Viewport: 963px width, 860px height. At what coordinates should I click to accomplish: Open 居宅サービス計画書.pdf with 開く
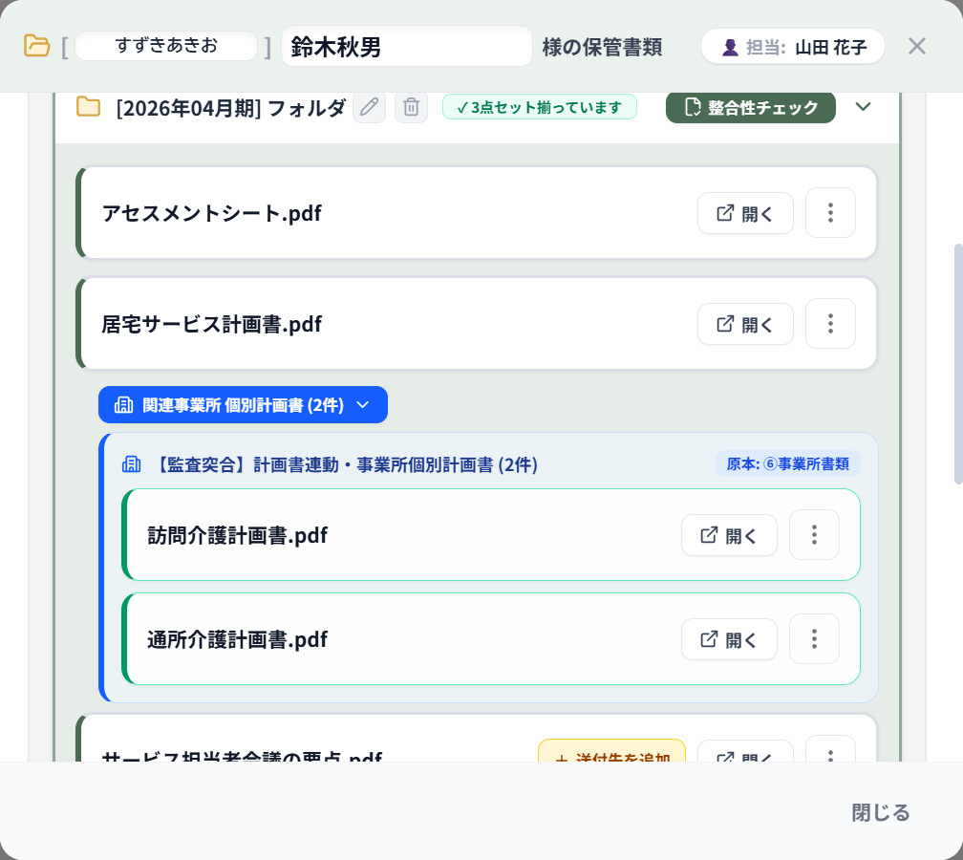(745, 324)
